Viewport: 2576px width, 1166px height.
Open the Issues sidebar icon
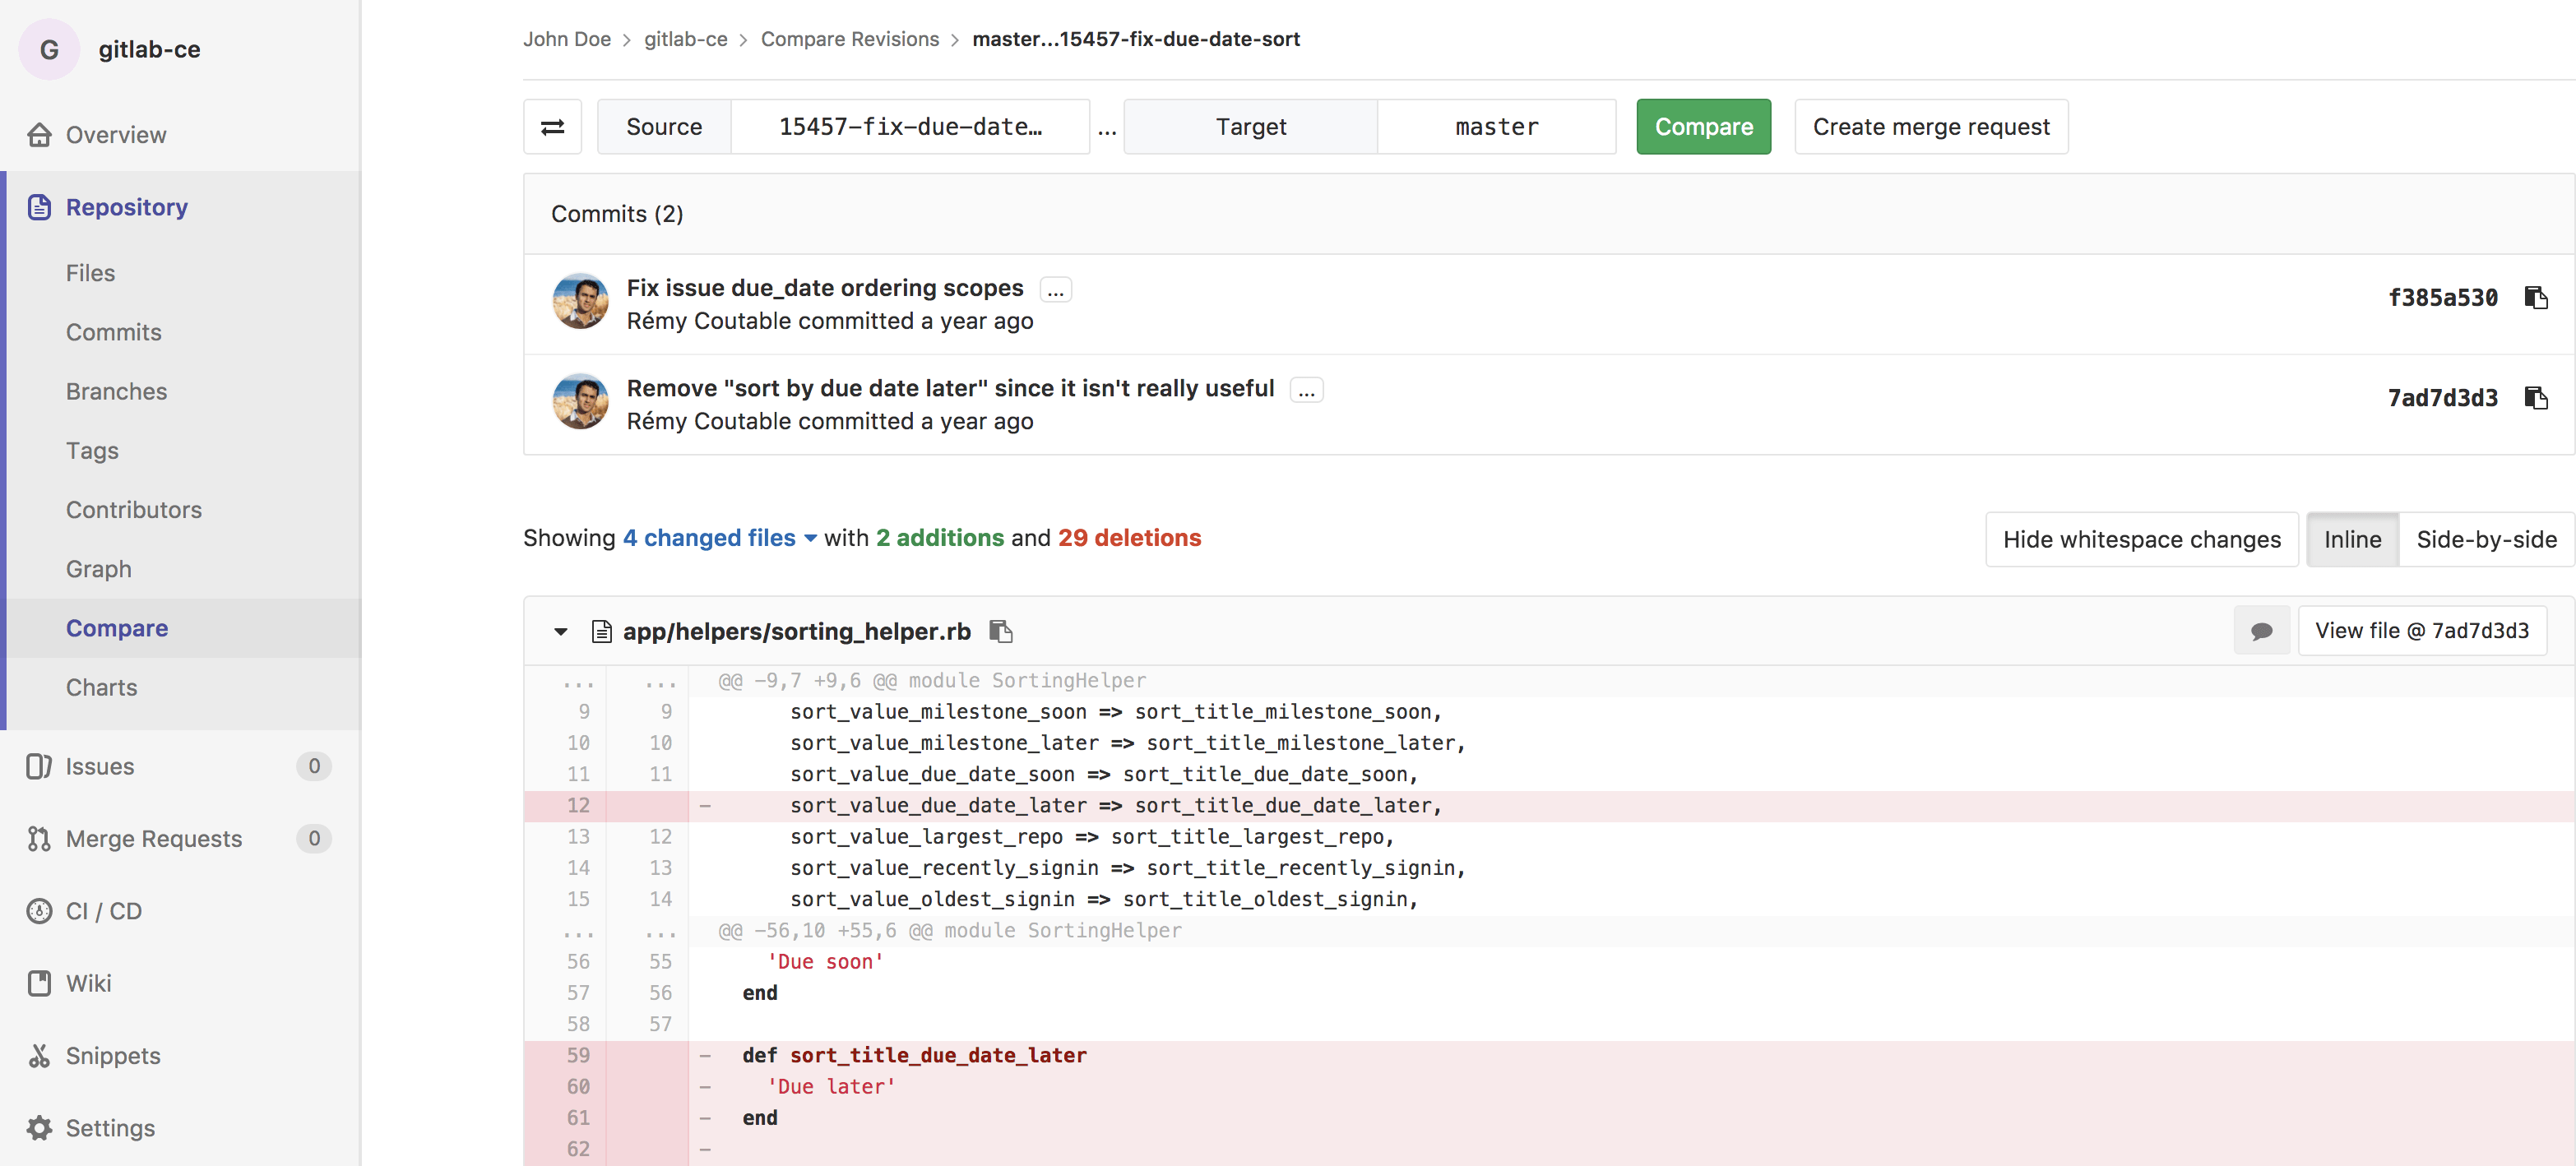point(39,766)
